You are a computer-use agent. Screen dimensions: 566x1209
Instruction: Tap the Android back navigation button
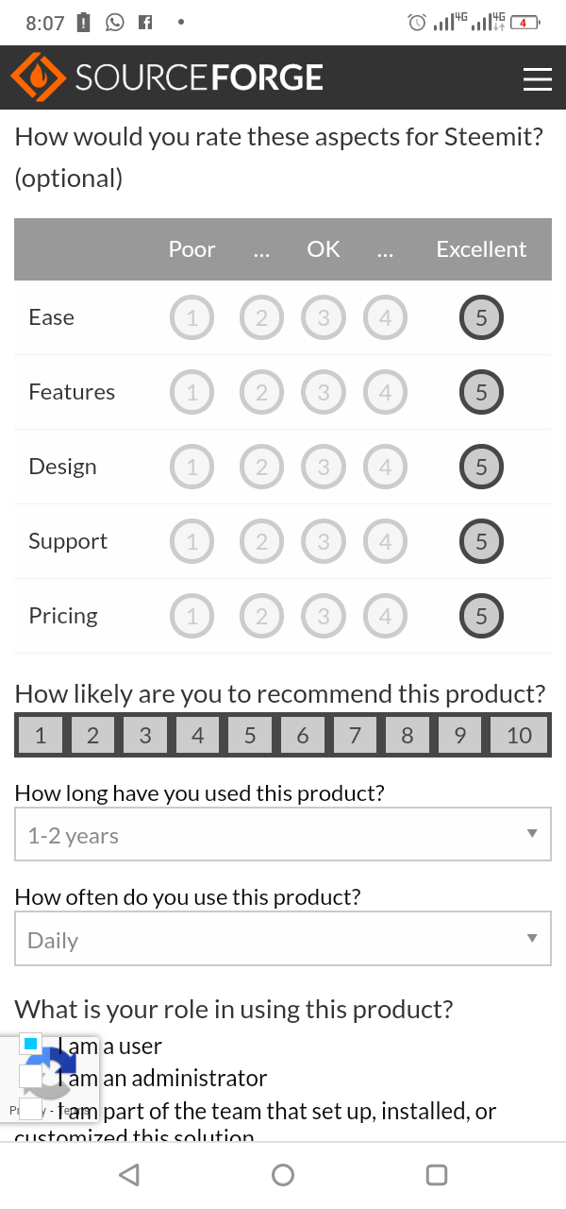(x=129, y=1174)
